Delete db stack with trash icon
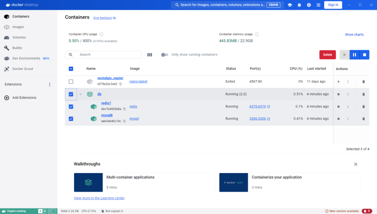Viewport: 377px width, 214px height. (x=363, y=94)
